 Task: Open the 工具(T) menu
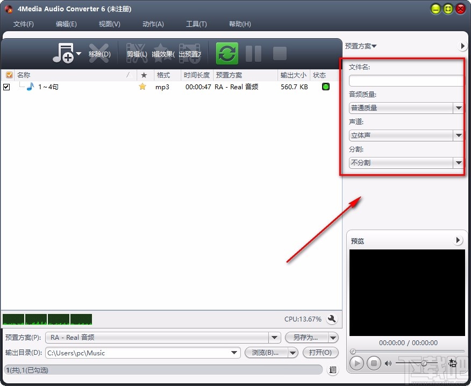point(196,24)
